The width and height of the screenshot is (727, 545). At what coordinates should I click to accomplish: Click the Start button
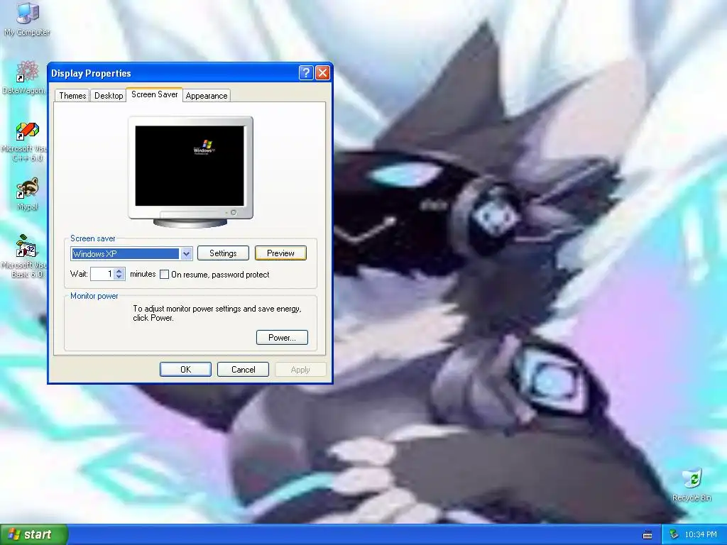(34, 534)
